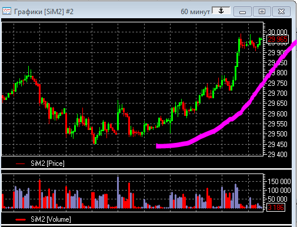Click the magenta trend curve on chart
Viewport: 297px width, 227px height.
coord(213,131)
